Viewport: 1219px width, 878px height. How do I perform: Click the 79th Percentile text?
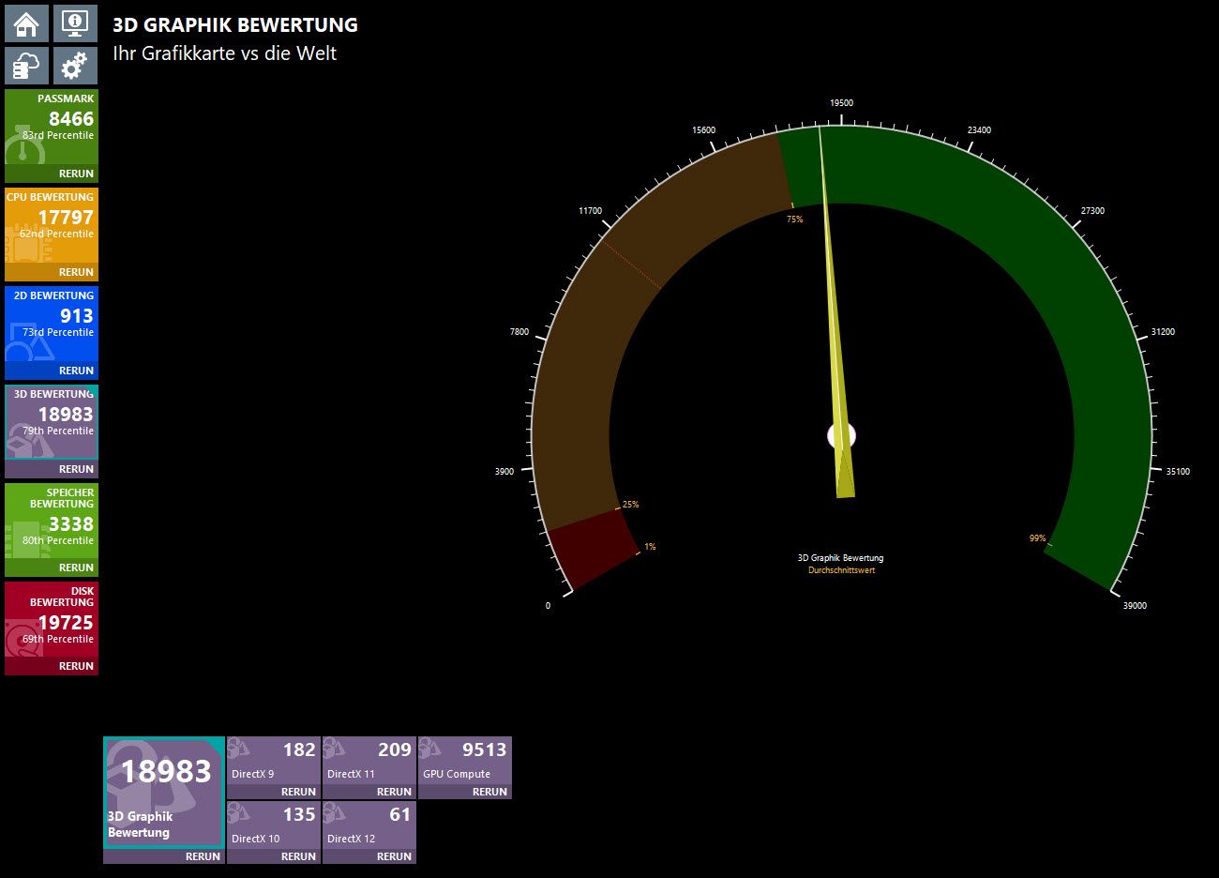click(58, 431)
